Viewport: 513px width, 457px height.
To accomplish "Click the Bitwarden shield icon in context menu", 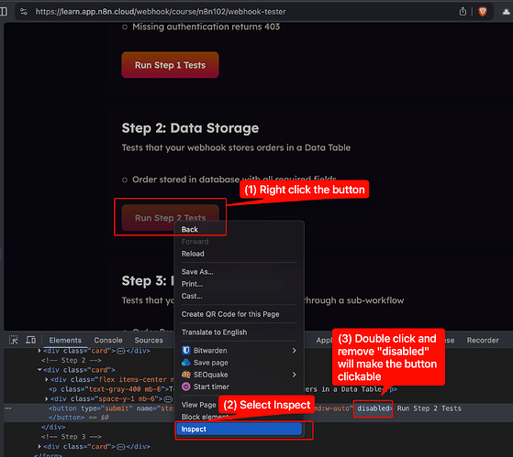I will tap(185, 350).
